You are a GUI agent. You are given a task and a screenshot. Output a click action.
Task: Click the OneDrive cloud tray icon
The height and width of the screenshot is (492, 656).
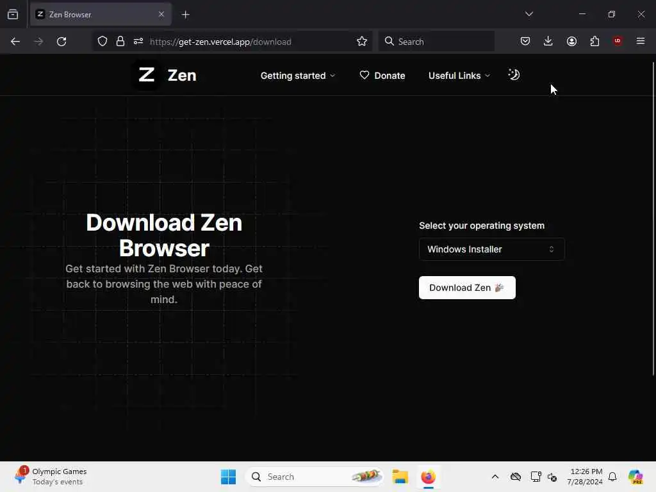click(x=516, y=477)
